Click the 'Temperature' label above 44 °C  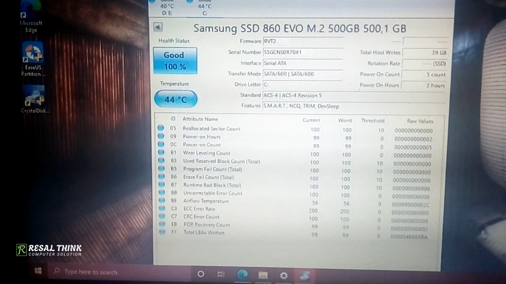pyautogui.click(x=174, y=84)
